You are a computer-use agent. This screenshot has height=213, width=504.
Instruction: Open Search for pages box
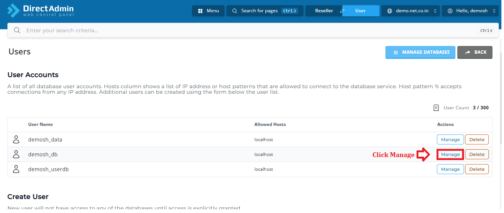(265, 11)
